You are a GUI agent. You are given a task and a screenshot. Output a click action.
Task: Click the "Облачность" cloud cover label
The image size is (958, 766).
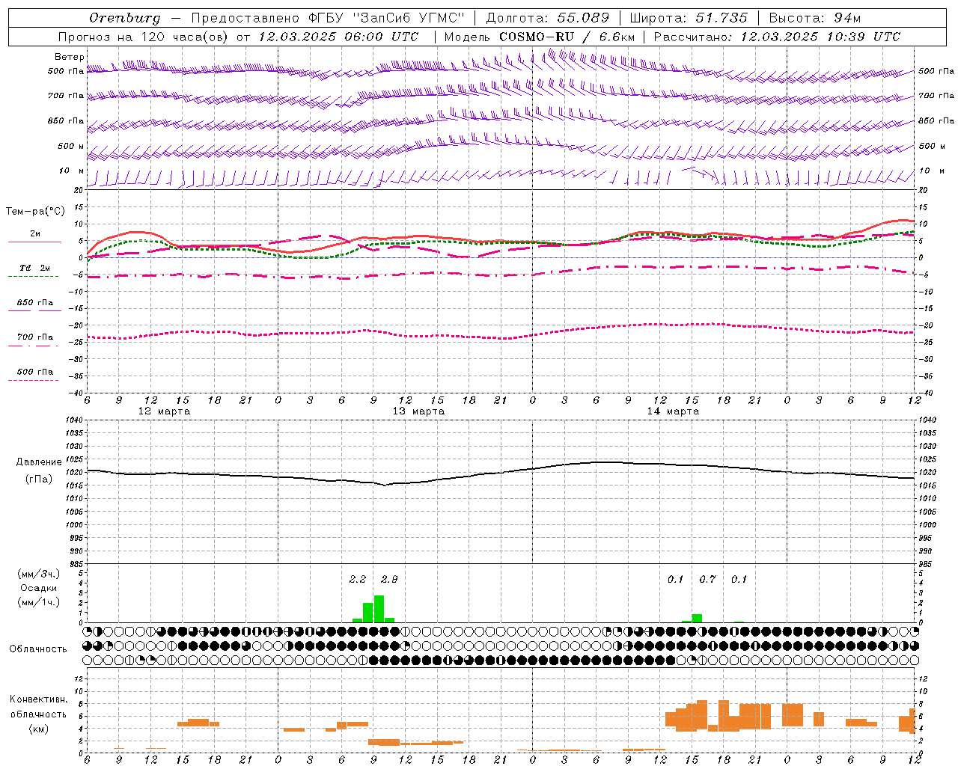(38, 649)
